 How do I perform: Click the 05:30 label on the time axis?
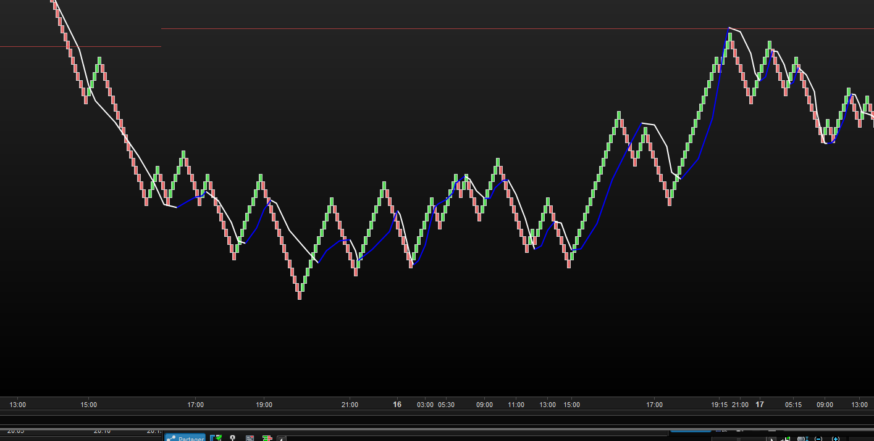[446, 405]
